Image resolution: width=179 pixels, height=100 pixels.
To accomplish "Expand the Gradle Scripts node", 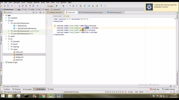I will coord(4,62).
